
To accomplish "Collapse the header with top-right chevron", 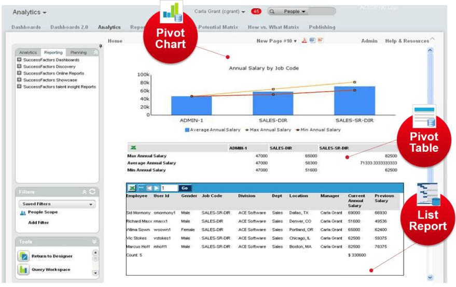I will [433, 39].
